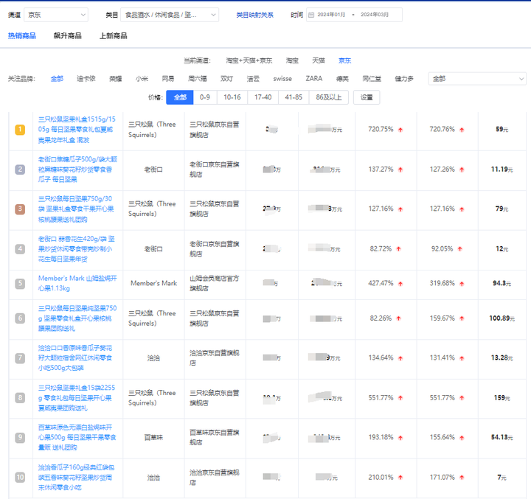The height and width of the screenshot is (499, 531).
Task: Click red up arrow beside 137.27%
Action: 400,170
